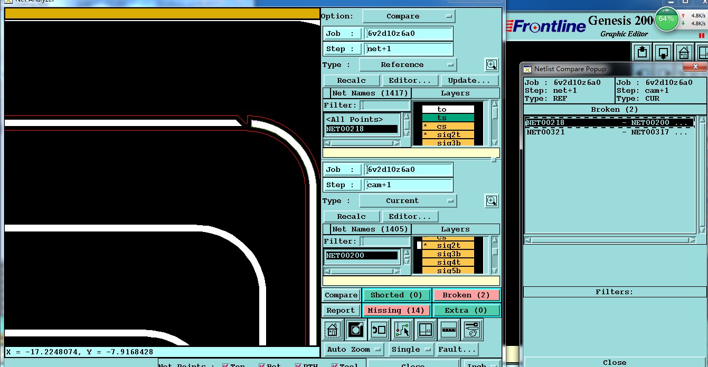Image resolution: width=708 pixels, height=367 pixels.
Task: Open the Single mode dropdown
Action: (x=412, y=349)
